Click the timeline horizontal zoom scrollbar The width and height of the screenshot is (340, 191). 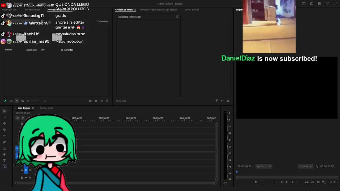click(116, 183)
